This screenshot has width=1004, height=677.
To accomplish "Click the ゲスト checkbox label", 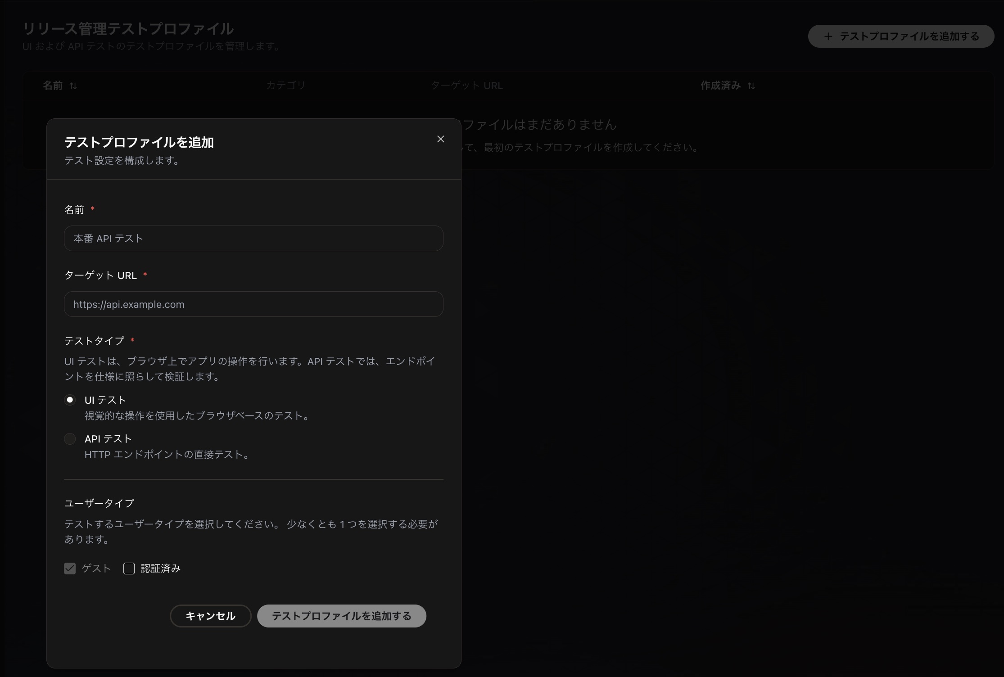I will 96,569.
